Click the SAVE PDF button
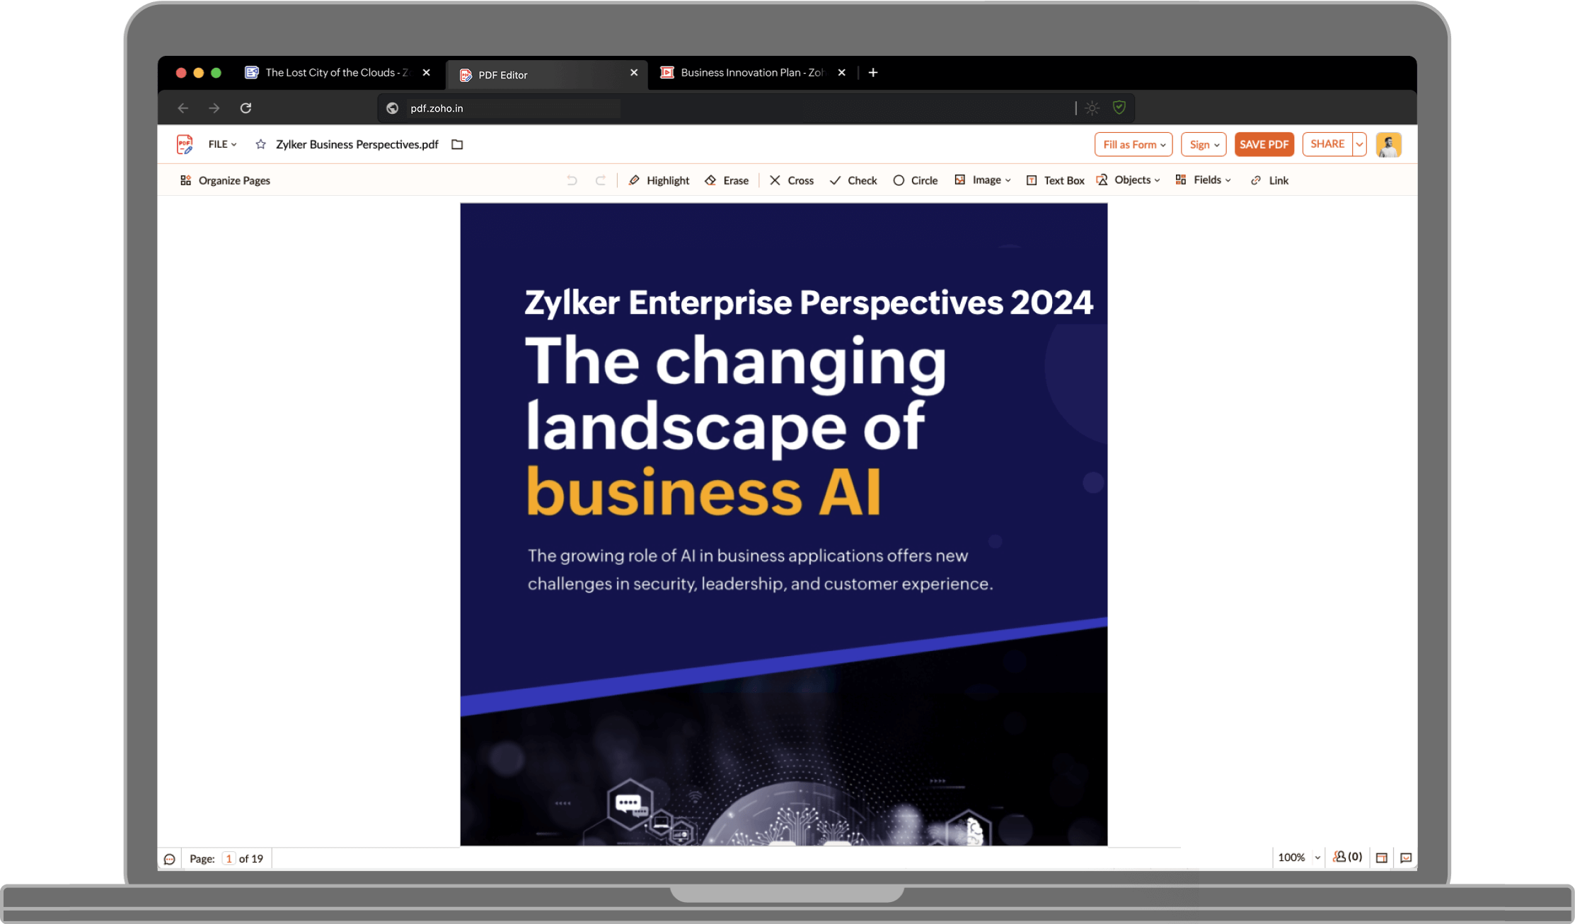Screen dimensions: 1575x924 coord(1264,144)
